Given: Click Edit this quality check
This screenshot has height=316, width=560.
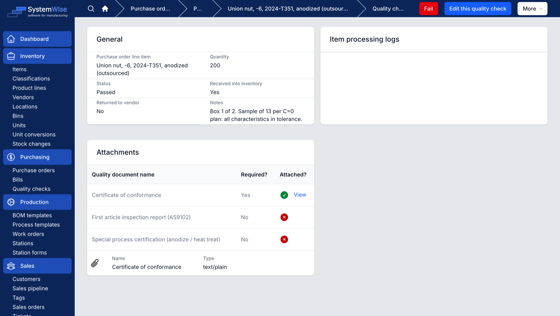Looking at the screenshot, I should click(x=478, y=9).
